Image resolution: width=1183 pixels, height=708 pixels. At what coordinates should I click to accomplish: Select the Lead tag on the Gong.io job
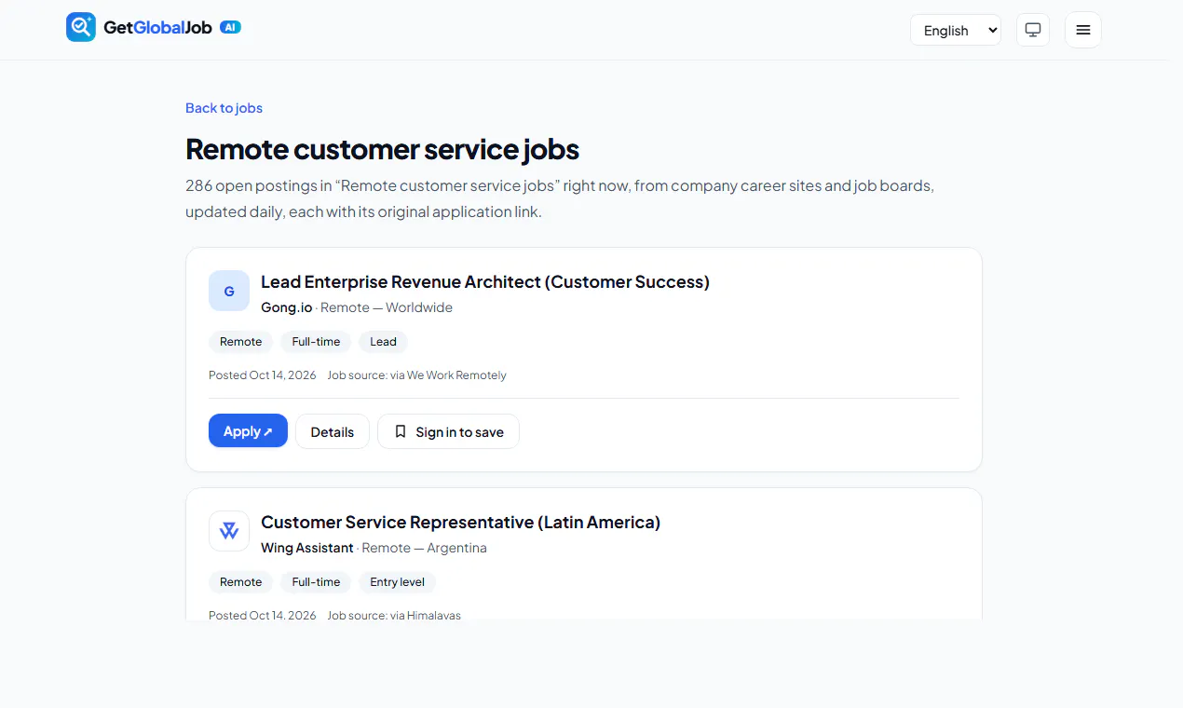[x=383, y=342]
